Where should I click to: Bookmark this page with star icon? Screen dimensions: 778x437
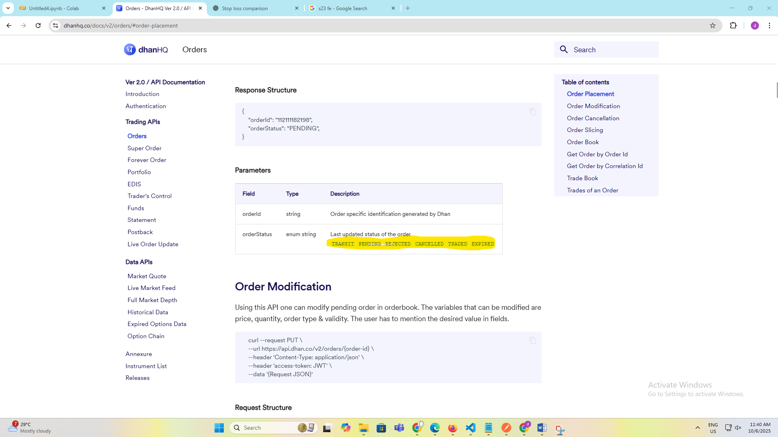tap(712, 26)
